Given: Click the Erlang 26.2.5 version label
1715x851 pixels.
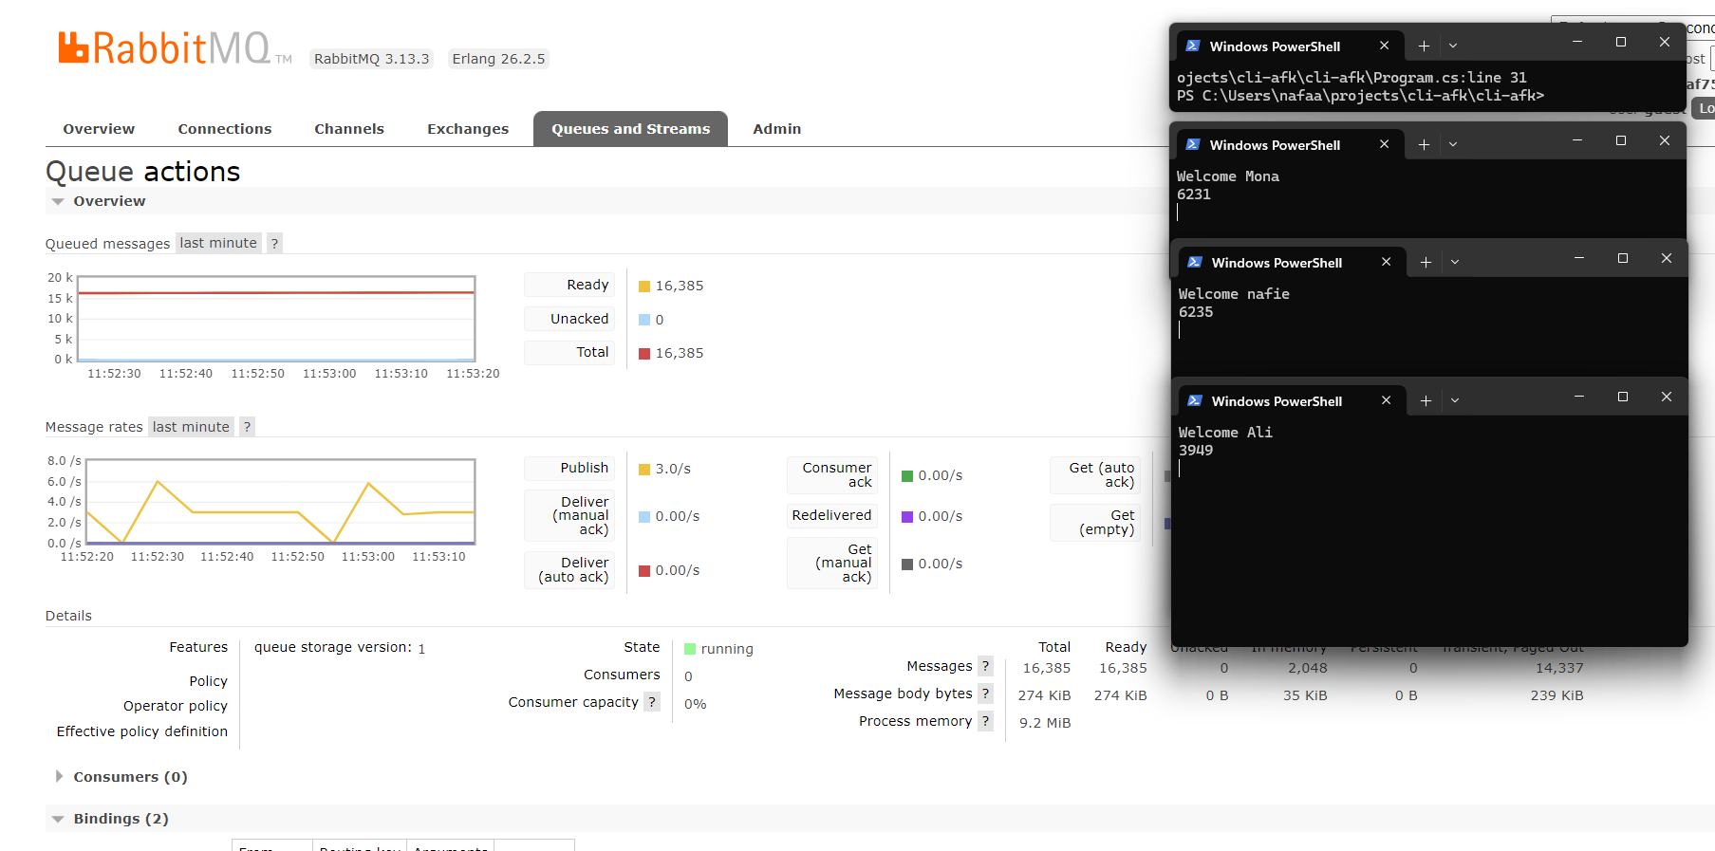Looking at the screenshot, I should 498,59.
